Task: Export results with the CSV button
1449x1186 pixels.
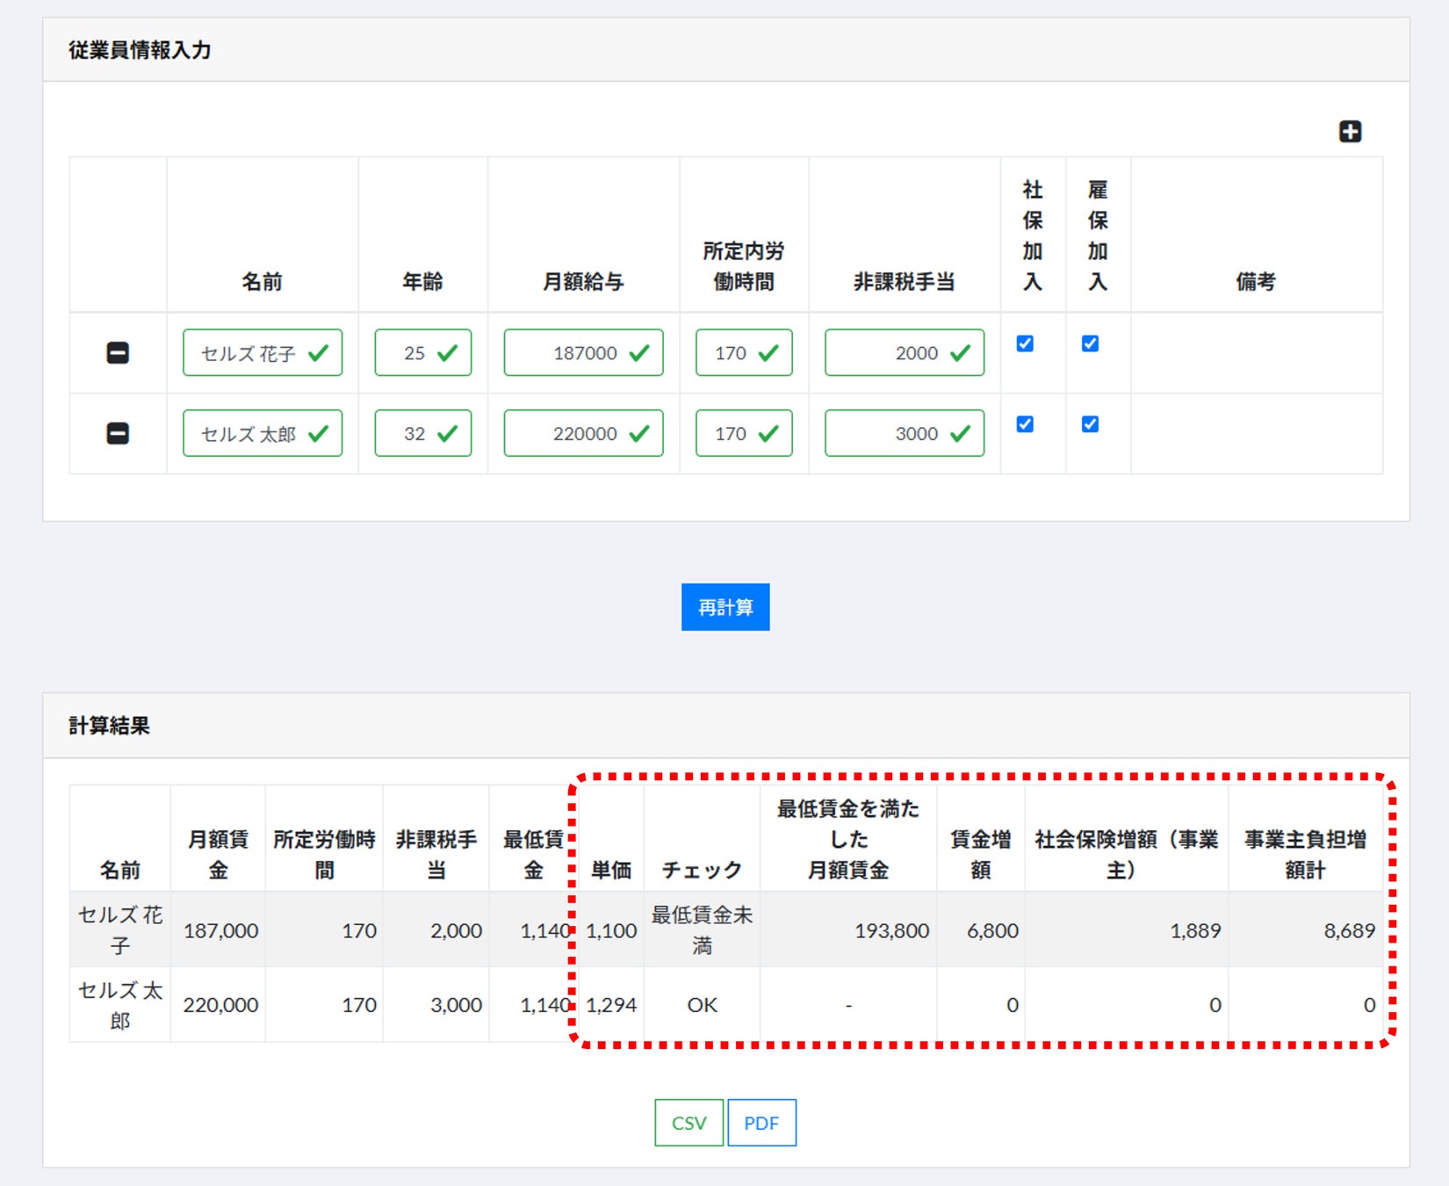Action: pos(689,1123)
